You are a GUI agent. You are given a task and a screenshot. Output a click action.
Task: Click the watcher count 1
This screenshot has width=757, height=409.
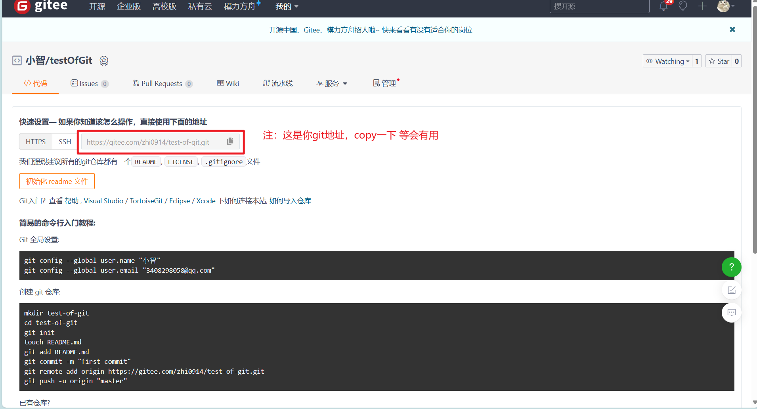pyautogui.click(x=697, y=61)
